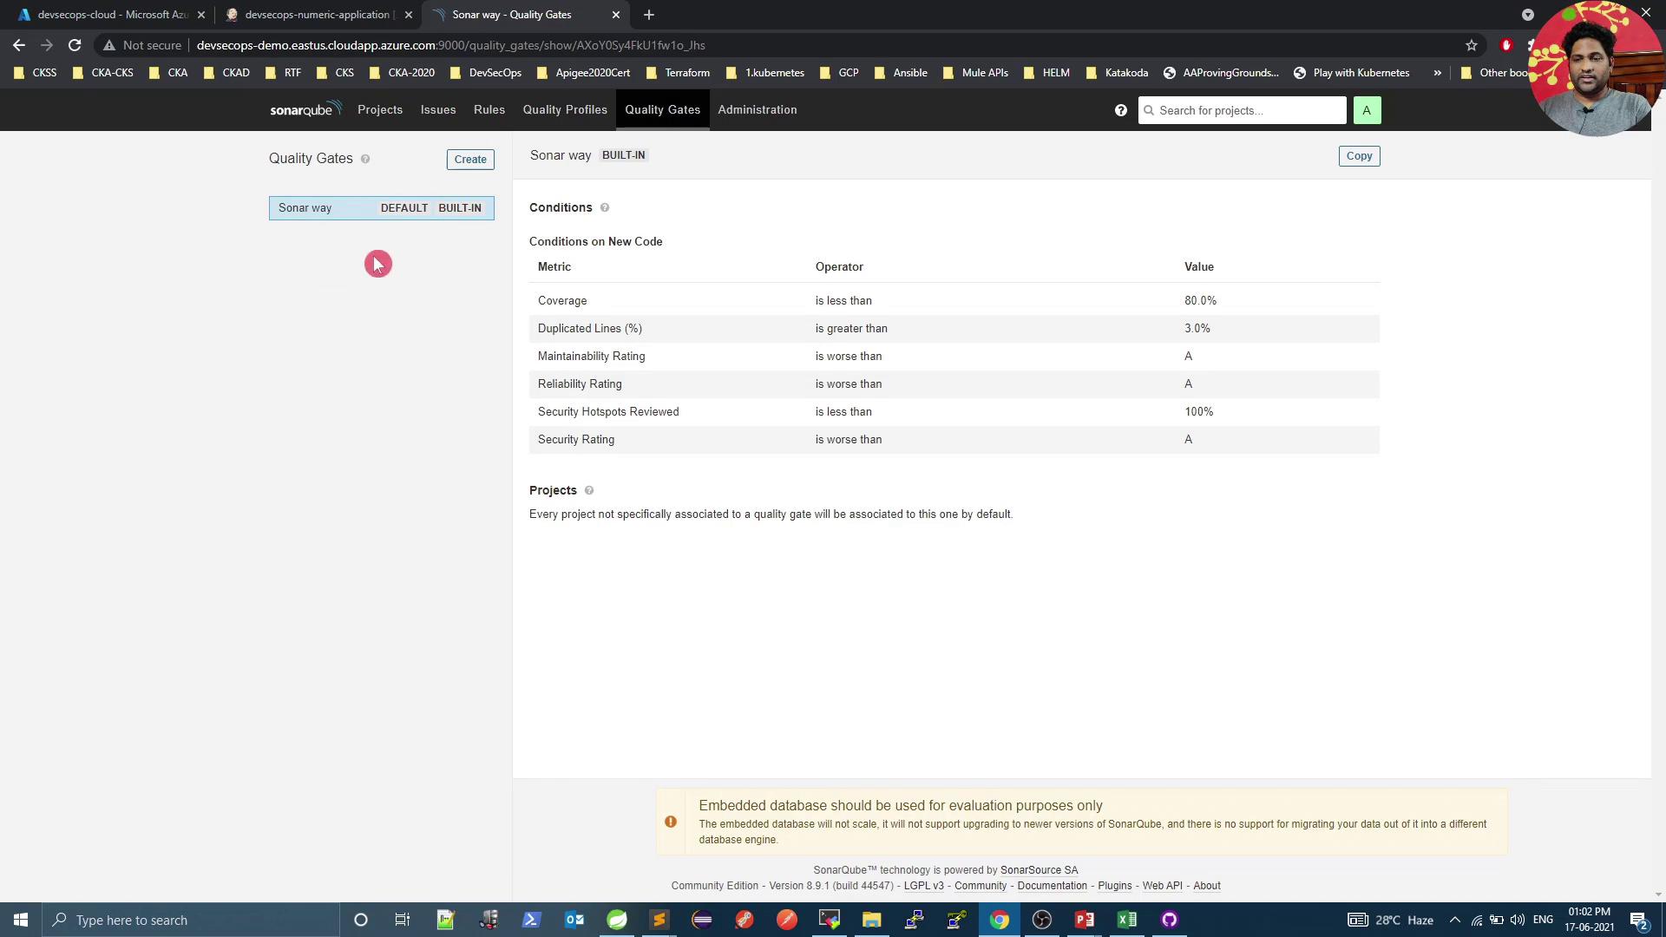Click the SonarQube logo
1666x937 pixels.
[305, 109]
